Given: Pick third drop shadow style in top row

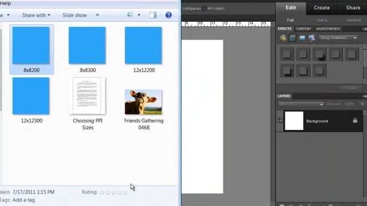Looking at the screenshot, I should 319,54.
